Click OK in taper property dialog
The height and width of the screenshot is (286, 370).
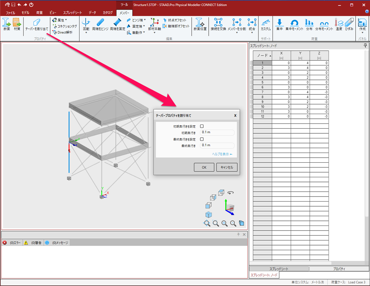click(x=204, y=167)
